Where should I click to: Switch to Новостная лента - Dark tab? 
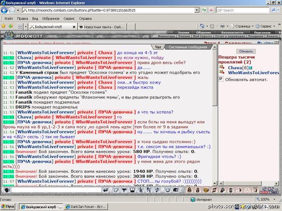pyautogui.click(x=102, y=27)
